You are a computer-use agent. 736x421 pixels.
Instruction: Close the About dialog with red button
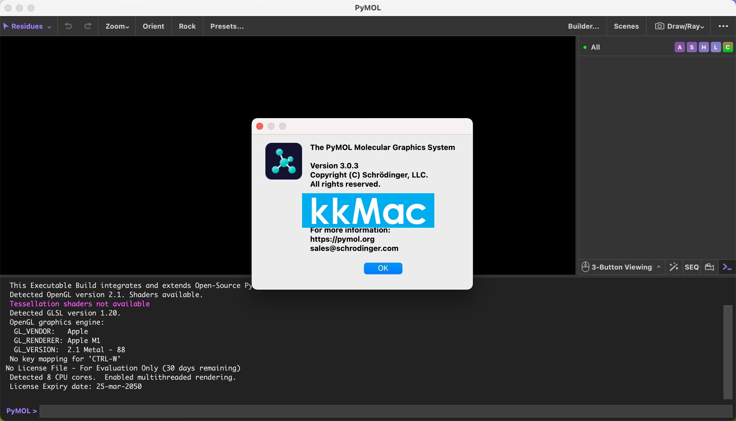coord(260,126)
